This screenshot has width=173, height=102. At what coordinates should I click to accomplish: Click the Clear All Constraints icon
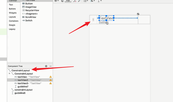pyautogui.click(x=75, y=1)
